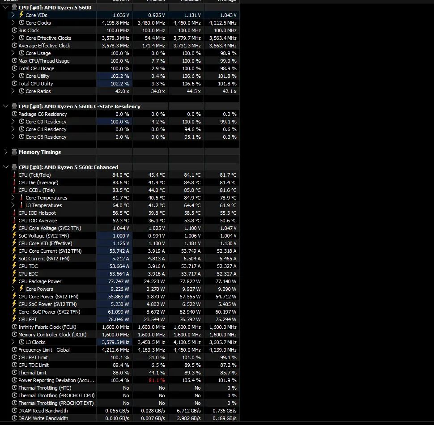Click the thermometer icon beside CPU (Tctl/Tdie)

pos(14,175)
